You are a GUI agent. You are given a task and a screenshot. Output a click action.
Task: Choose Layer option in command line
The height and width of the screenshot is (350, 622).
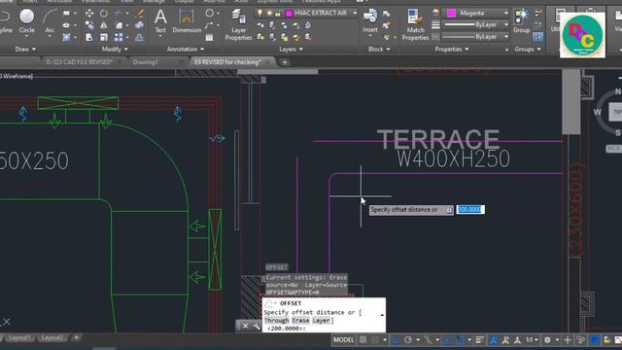tap(322, 321)
